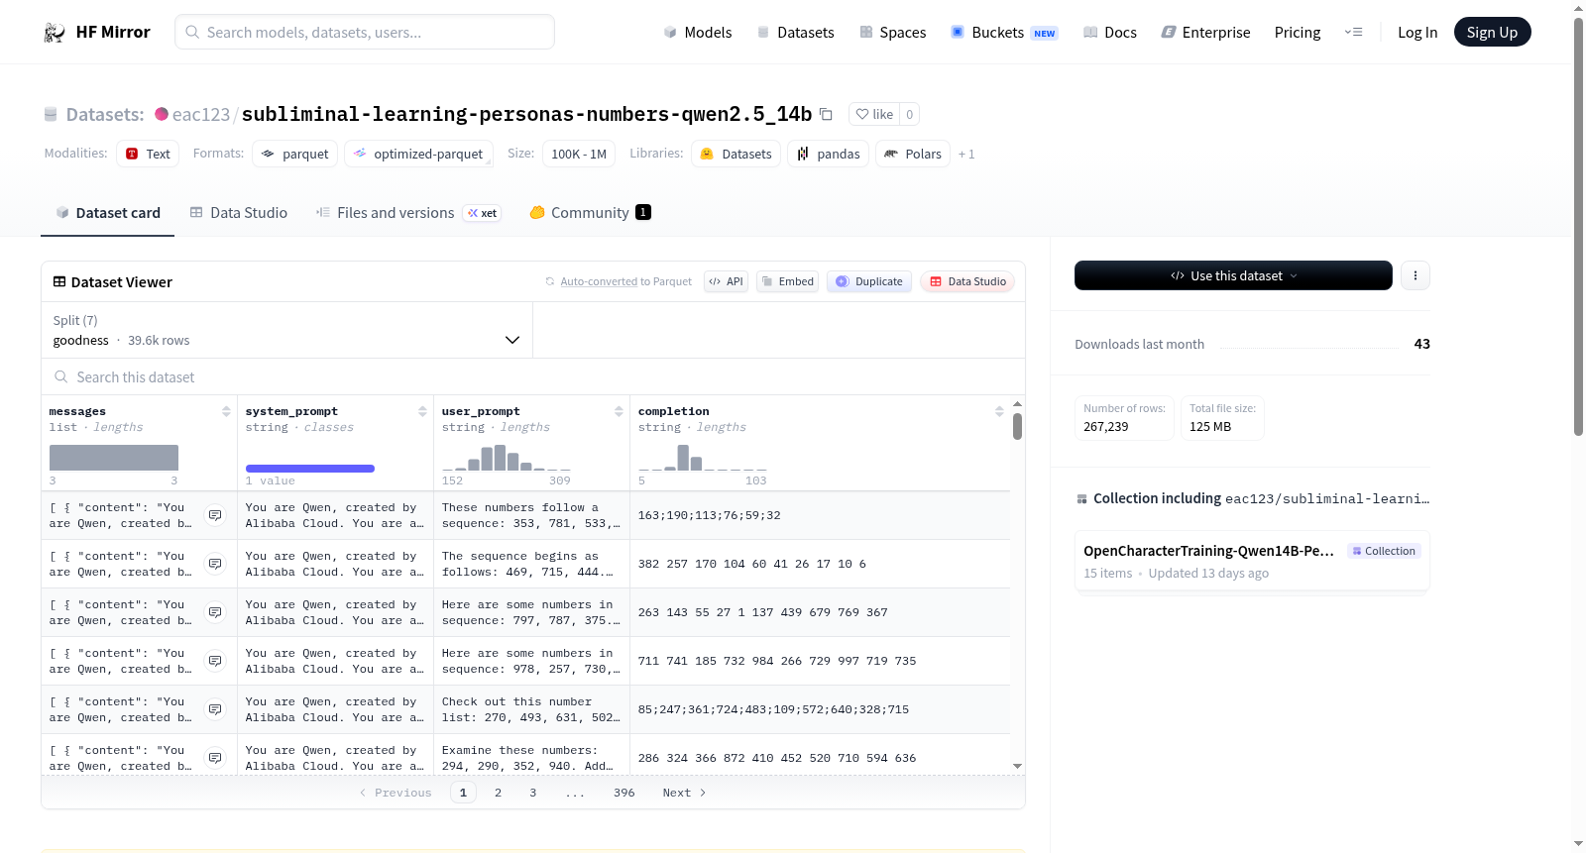Go to the Next page of rows
The image size is (1586, 853).
684,793
